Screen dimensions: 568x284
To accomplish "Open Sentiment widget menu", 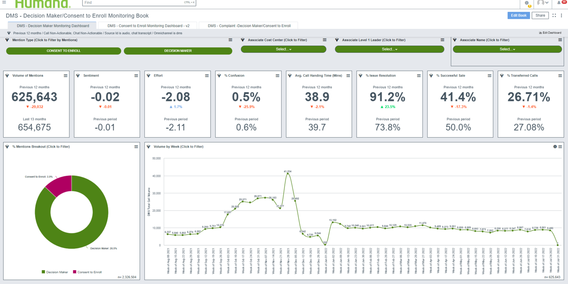I will [136, 75].
